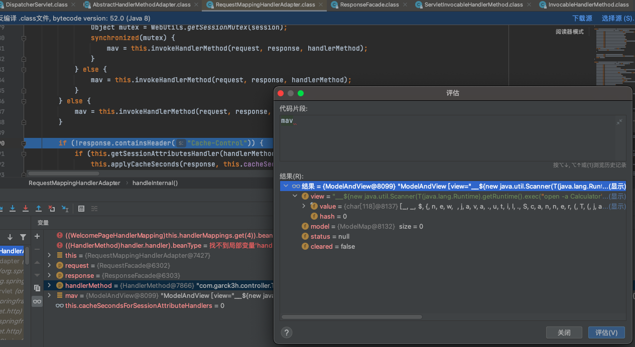Expand the response variable node
The height and width of the screenshot is (347, 635).
49,275
